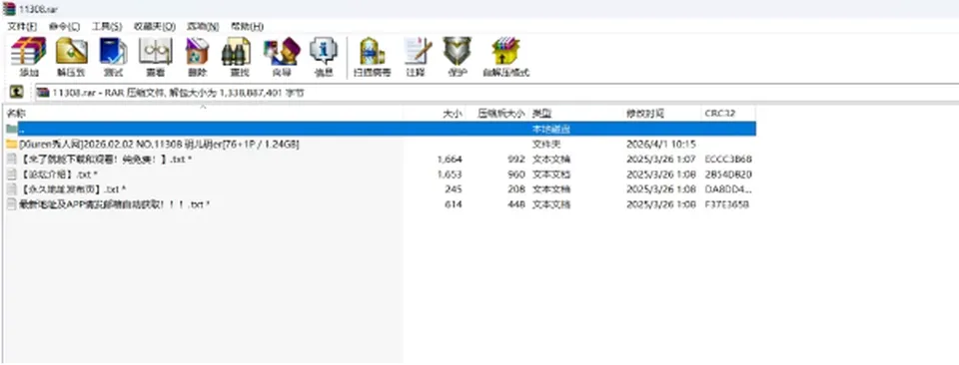Click the file icon of the 245-size txt row
Screen dimensions: 959x365
[x=11, y=189]
